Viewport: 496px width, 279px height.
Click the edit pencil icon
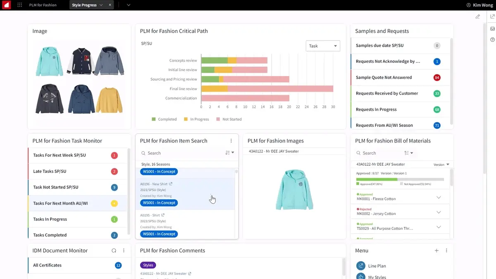pyautogui.click(x=478, y=17)
